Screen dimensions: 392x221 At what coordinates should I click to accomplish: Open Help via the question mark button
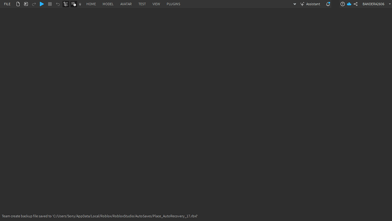tap(342, 4)
